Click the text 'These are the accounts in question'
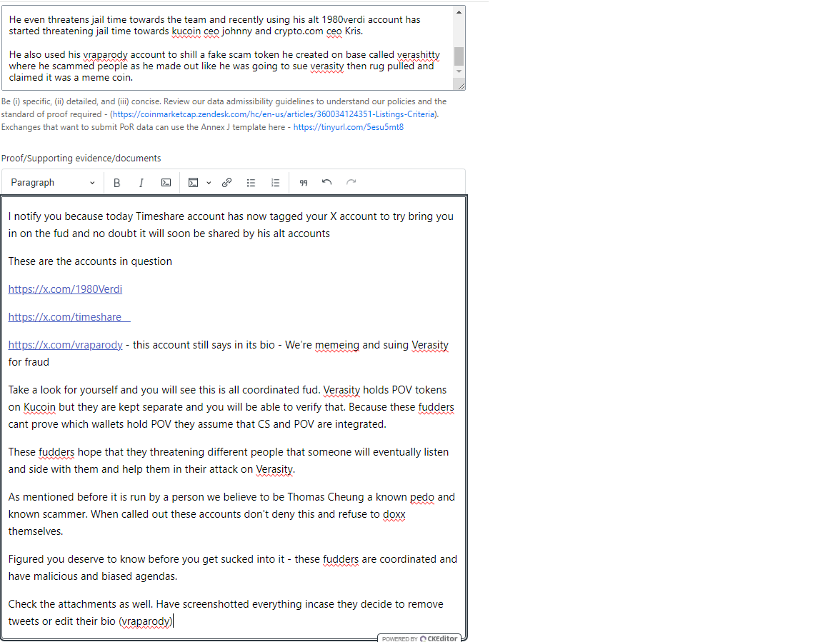Image resolution: width=823 pixels, height=642 pixels. click(90, 261)
